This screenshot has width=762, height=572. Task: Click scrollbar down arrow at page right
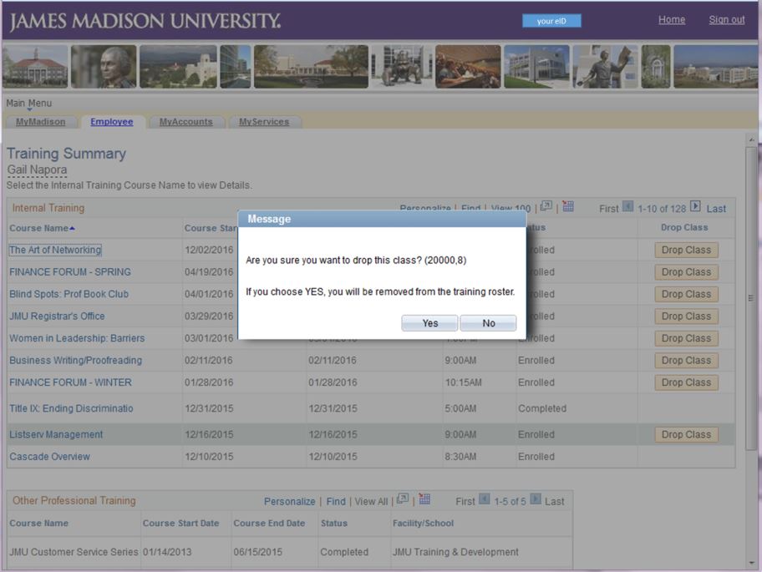click(x=751, y=563)
